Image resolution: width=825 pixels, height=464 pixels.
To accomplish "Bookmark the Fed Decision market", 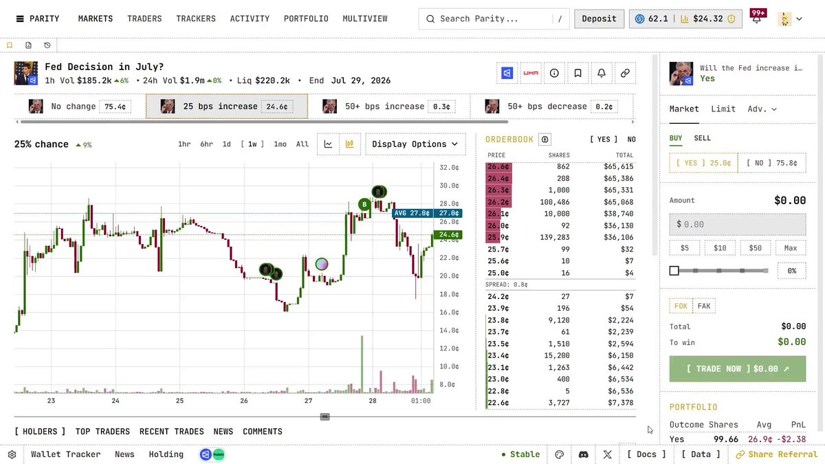I will (578, 73).
